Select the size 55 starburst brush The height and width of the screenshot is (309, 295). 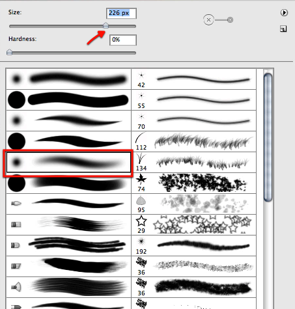(194, 100)
